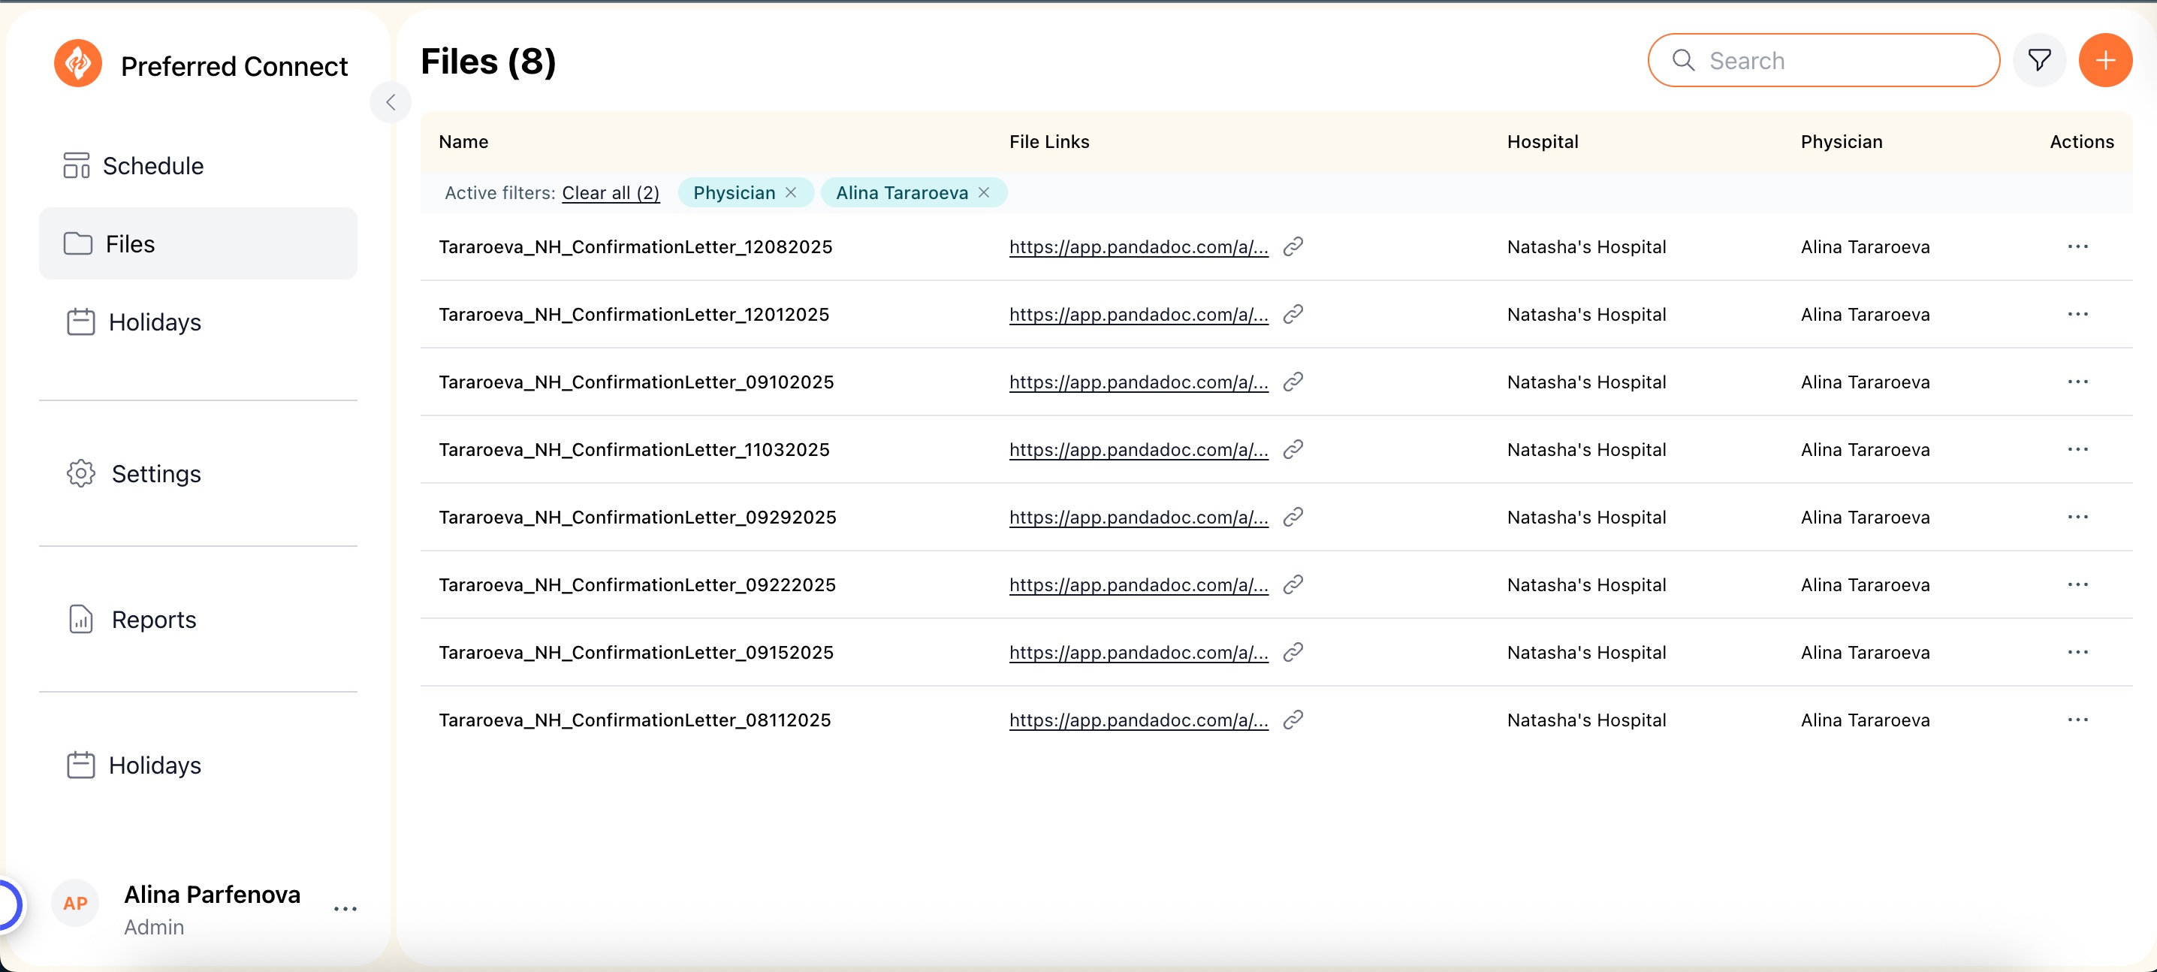Click Alina Tararoeva in ConfirmationLetter_11032025 row
The width and height of the screenshot is (2157, 972).
(1865, 450)
